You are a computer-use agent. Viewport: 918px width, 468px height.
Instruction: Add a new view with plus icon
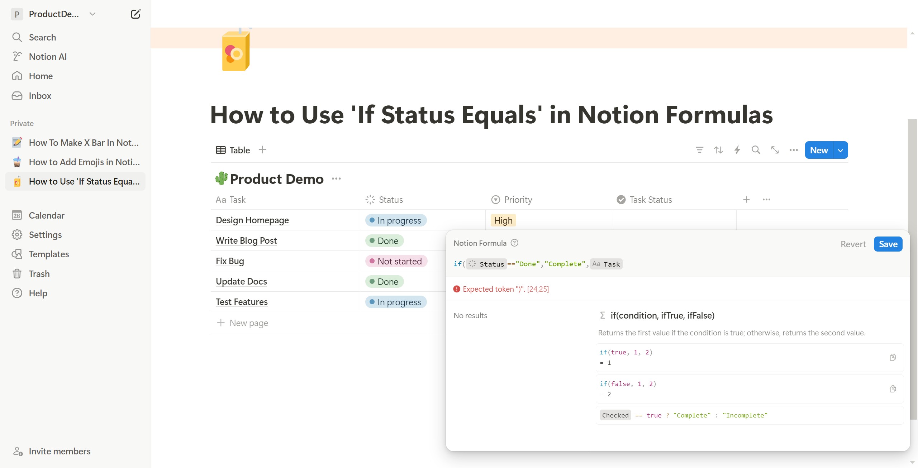pos(262,150)
